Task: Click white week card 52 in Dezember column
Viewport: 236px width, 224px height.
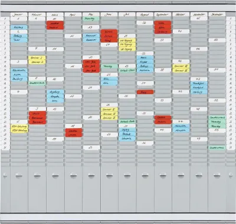Action: tap(217, 100)
